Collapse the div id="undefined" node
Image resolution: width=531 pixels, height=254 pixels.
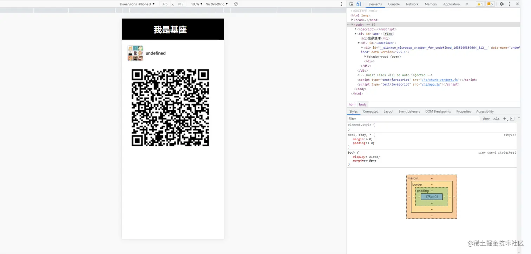click(359, 43)
